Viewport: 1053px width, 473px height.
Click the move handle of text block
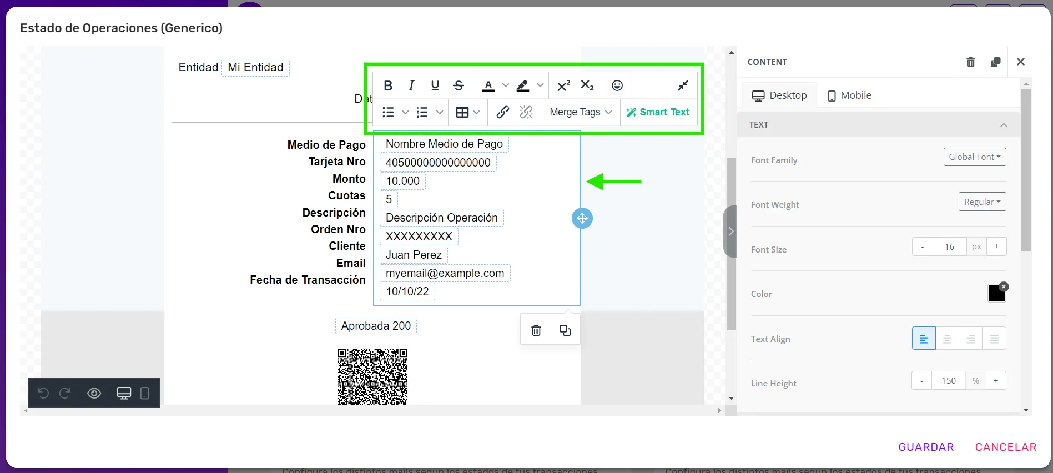(582, 218)
